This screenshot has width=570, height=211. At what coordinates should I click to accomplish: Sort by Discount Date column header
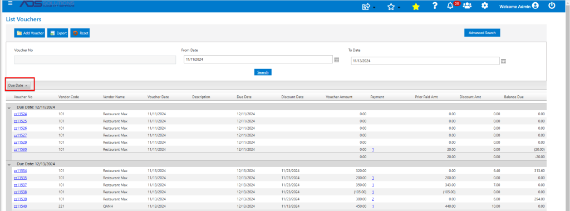click(292, 97)
